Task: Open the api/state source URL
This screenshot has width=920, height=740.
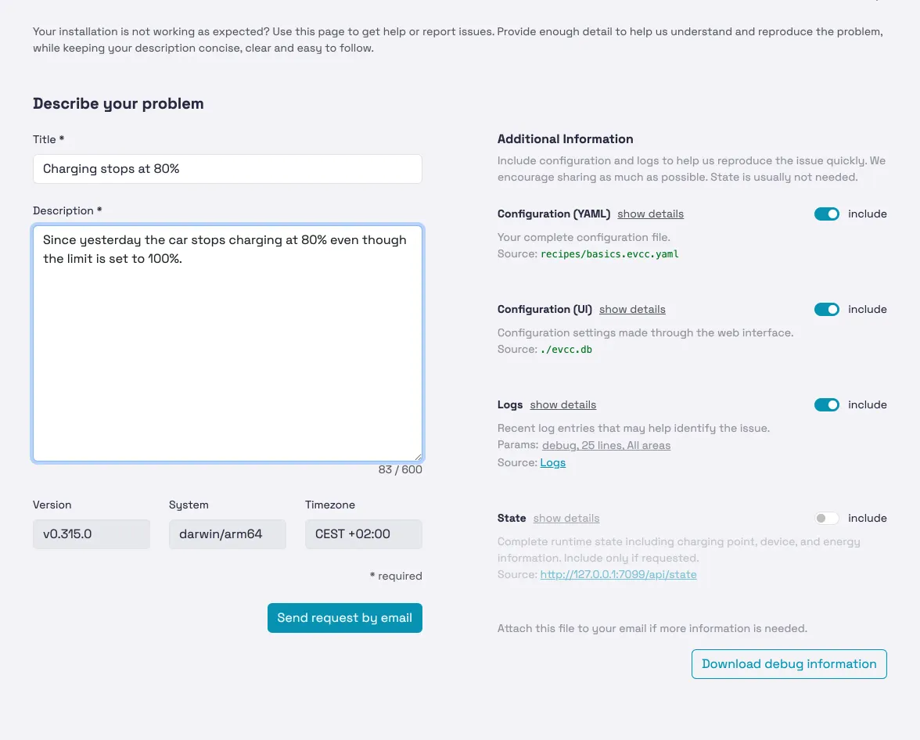Action: (618, 574)
